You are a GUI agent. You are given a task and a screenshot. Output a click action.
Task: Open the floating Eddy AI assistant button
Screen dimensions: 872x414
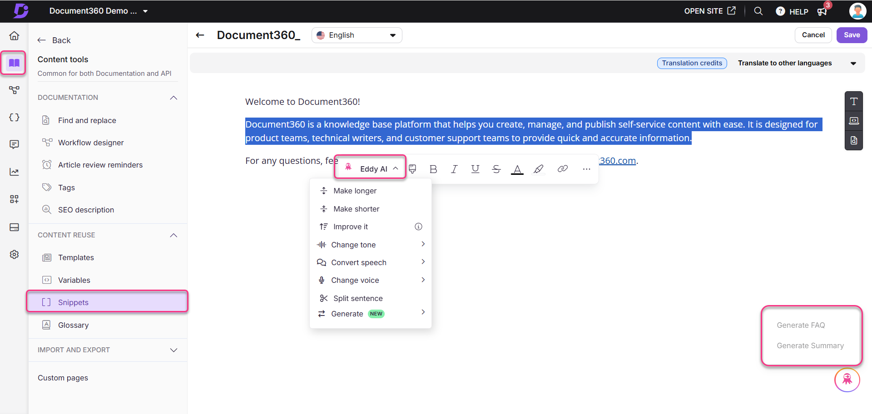847,379
